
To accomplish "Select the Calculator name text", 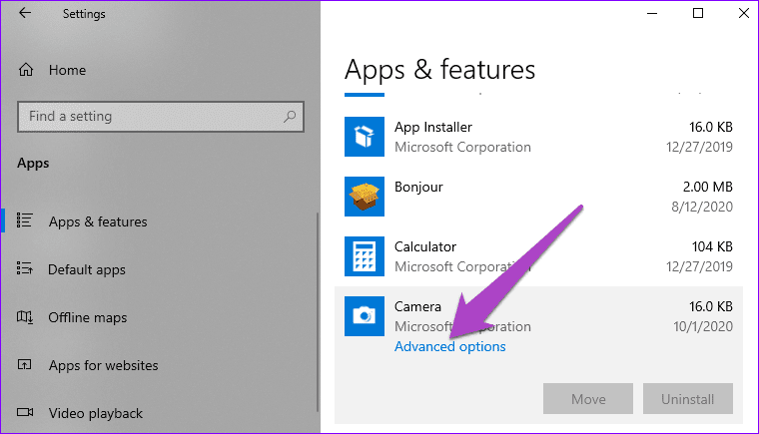I will coord(425,246).
